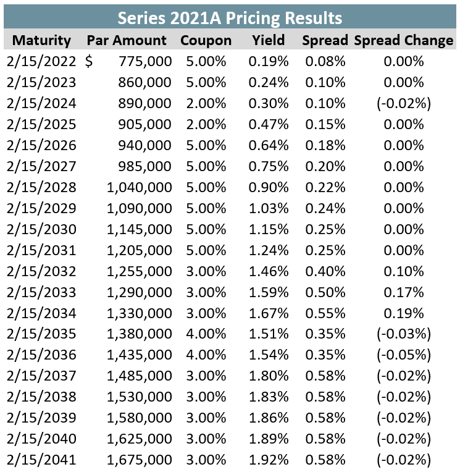
Task: Click the Yield column header
Action: [269, 41]
